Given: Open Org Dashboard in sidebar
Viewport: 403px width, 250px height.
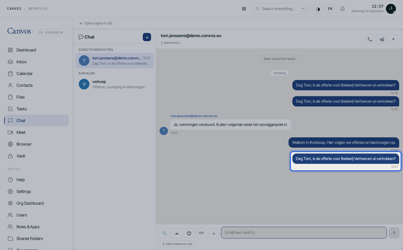Looking at the screenshot, I should [36, 203].
